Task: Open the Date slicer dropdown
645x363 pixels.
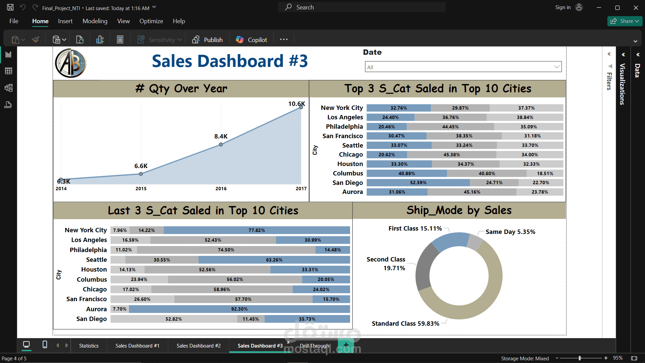Action: [557, 67]
